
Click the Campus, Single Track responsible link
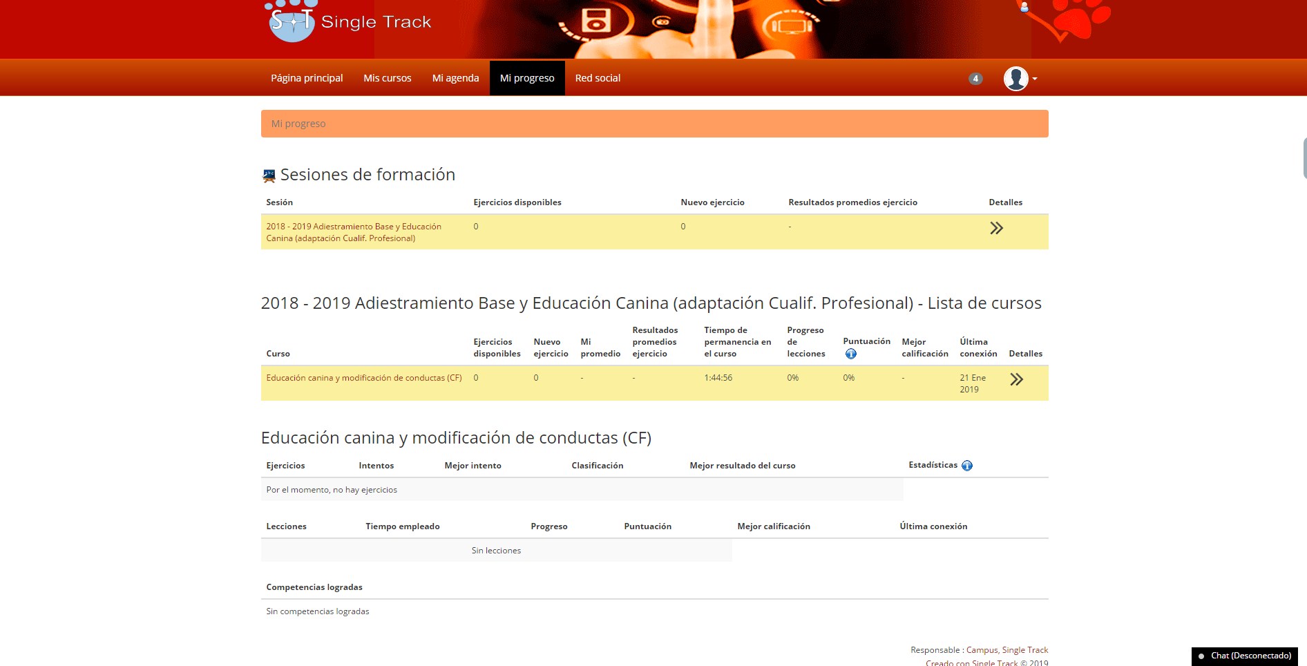pos(1007,650)
